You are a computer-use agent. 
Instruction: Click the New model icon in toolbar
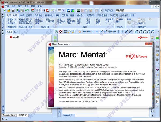[x=5, y=10]
